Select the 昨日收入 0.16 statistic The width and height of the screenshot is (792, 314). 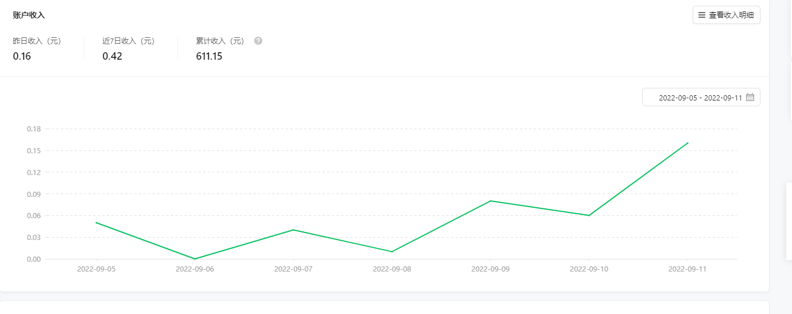(x=37, y=49)
